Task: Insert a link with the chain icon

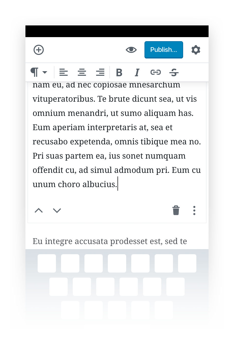Action: pyautogui.click(x=156, y=72)
